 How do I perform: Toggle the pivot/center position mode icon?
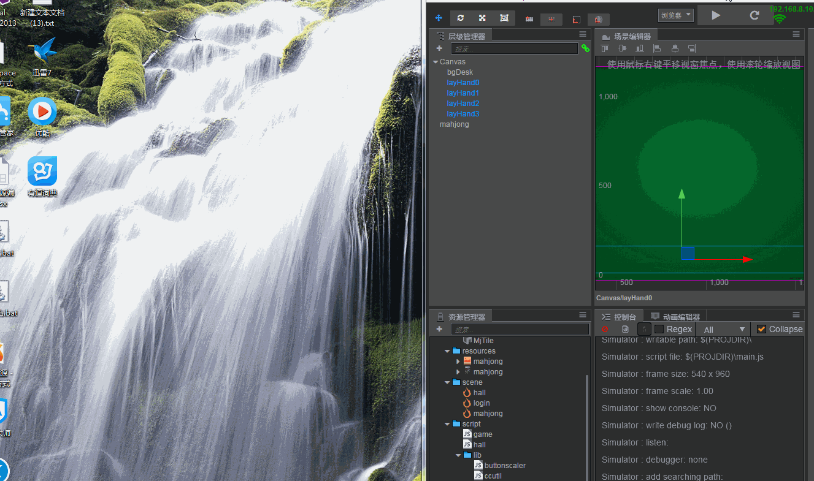tap(529, 19)
